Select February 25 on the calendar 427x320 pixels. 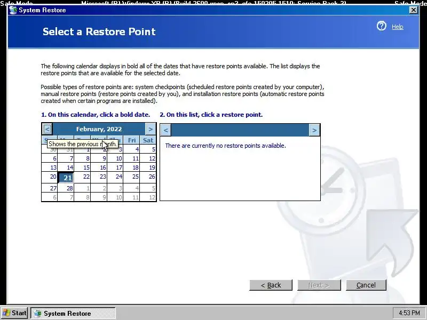(x=131, y=177)
